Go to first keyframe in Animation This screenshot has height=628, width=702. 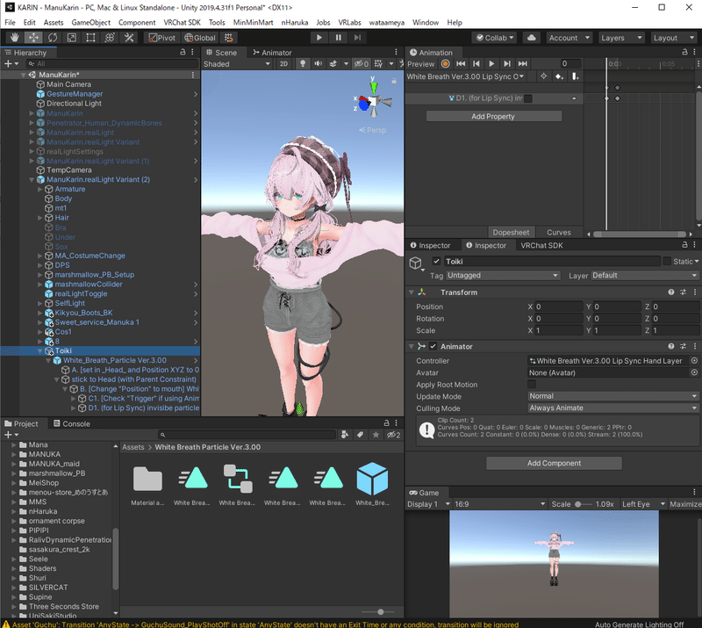[461, 63]
